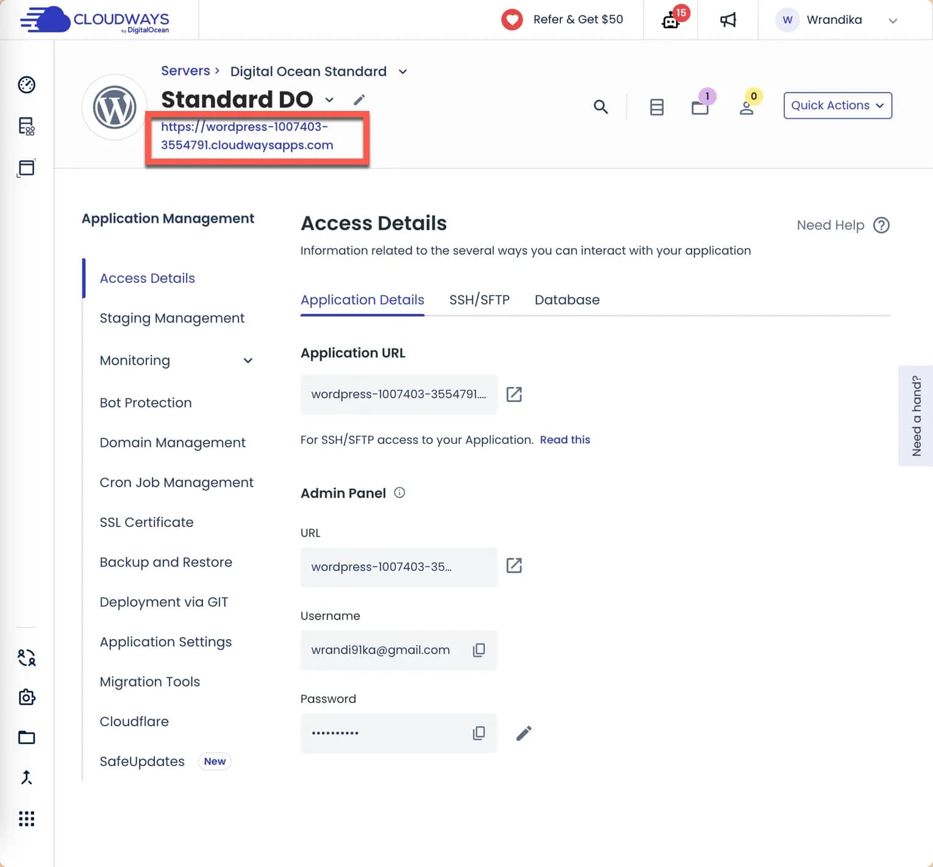Switch to the SSH/SFTP tab

coord(479,299)
